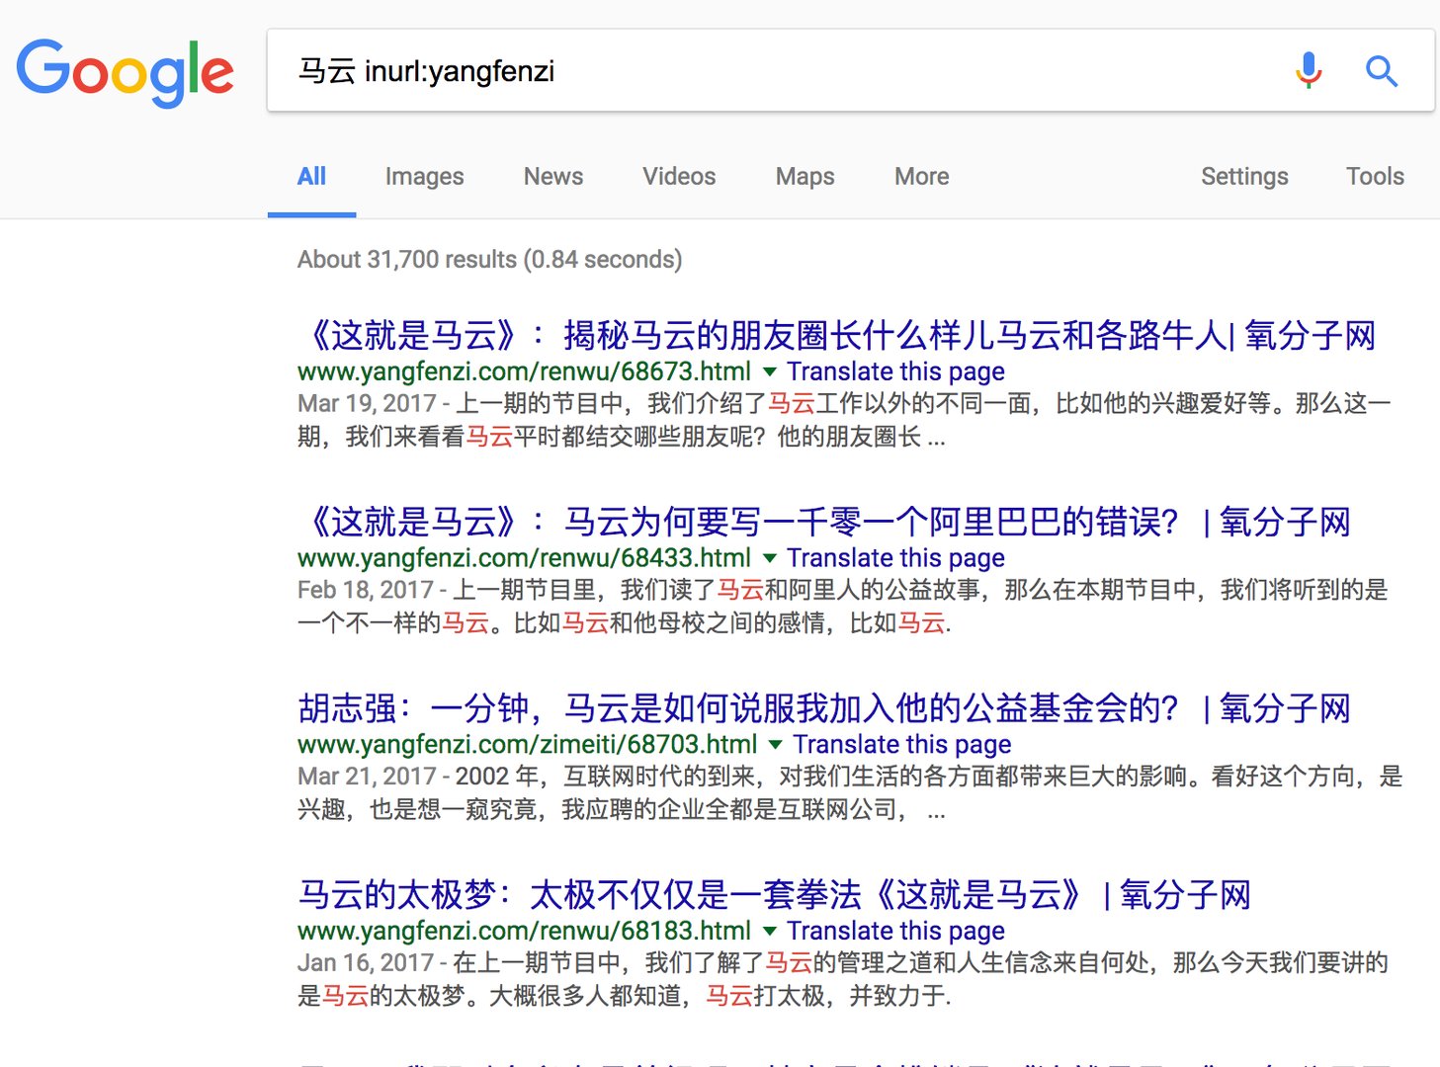This screenshot has width=1440, height=1067.
Task: Expand the dropdown arrow next to zimeiti/68703.html
Action: click(776, 745)
